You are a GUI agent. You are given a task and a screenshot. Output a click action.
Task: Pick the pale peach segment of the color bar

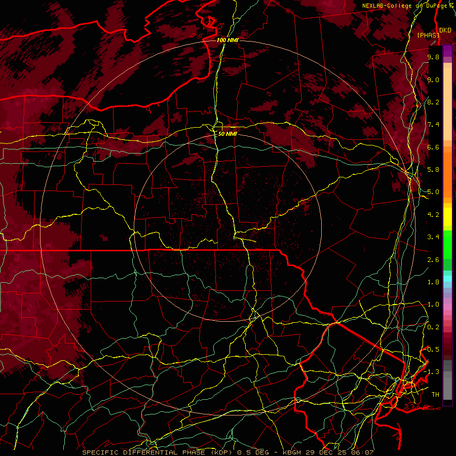coord(447,105)
